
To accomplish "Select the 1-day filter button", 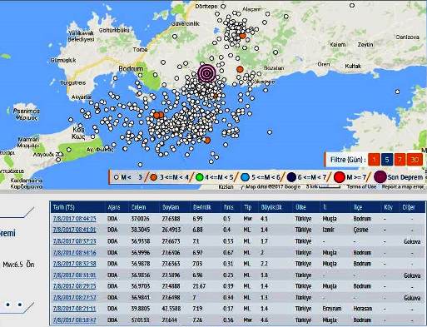I will tap(374, 160).
